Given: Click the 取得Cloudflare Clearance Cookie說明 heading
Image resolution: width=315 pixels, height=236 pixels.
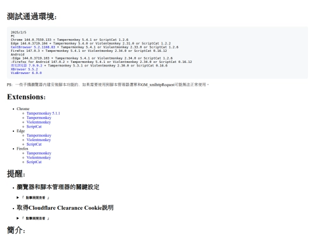Looking at the screenshot, I should tap(65, 207).
